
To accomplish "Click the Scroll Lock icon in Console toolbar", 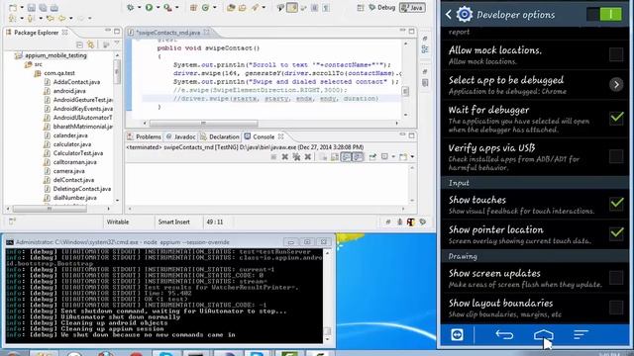I will coord(335,156).
